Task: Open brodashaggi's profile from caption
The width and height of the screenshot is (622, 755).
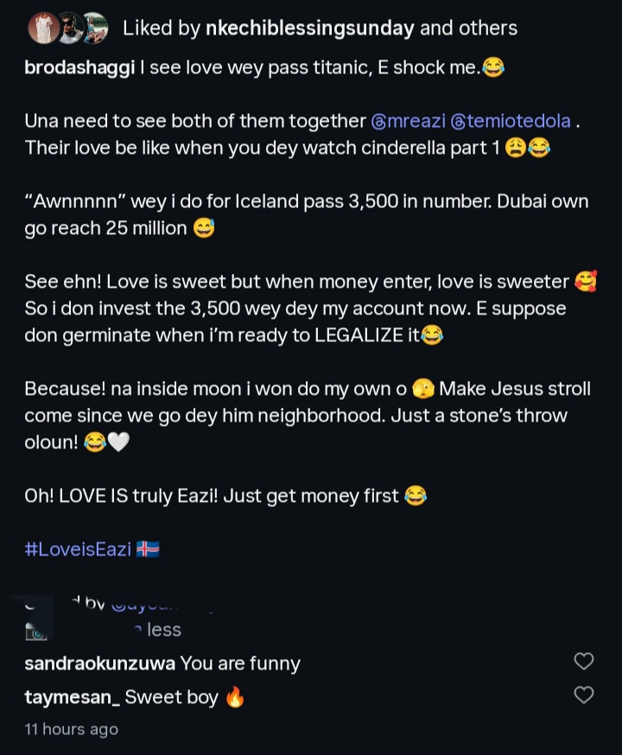Action: (79, 69)
